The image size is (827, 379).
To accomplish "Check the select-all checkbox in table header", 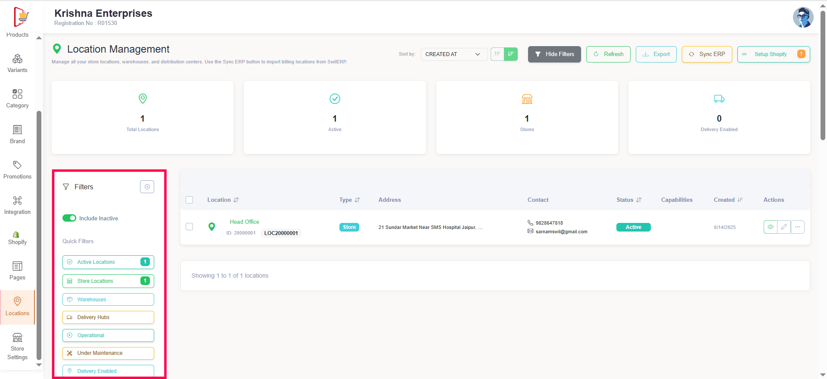I will 189,200.
